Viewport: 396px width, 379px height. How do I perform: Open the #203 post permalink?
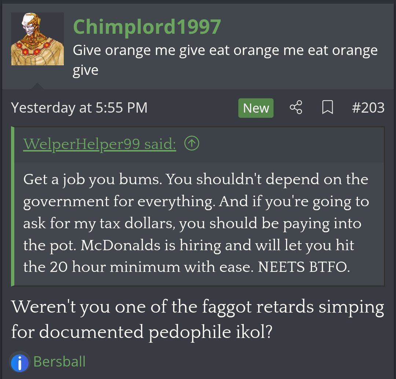368,107
